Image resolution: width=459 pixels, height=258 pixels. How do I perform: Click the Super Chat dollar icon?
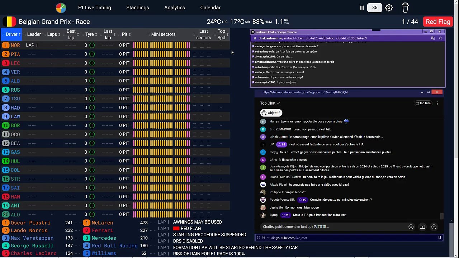pyautogui.click(x=422, y=227)
